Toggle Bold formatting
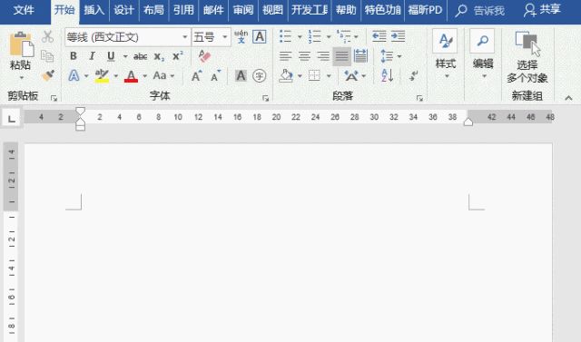581x342 pixels. pyautogui.click(x=74, y=56)
